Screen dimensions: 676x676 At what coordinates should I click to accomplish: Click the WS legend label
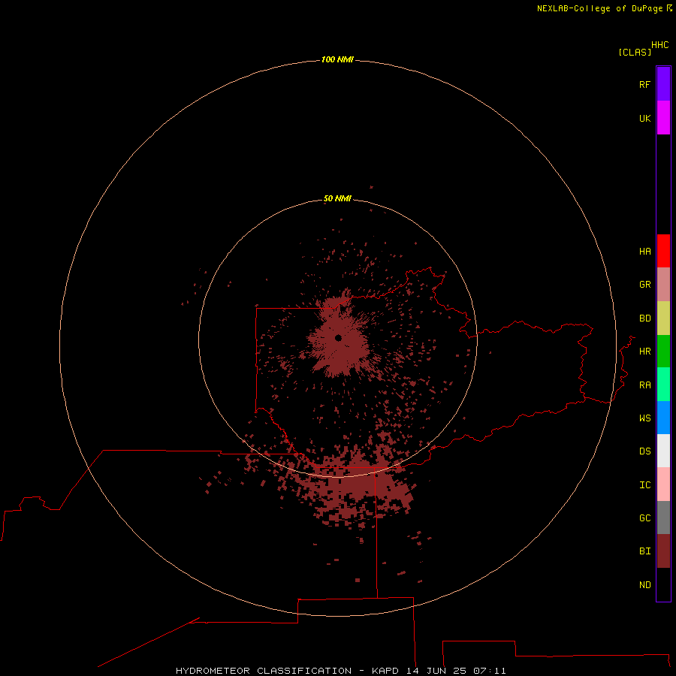tap(644, 418)
